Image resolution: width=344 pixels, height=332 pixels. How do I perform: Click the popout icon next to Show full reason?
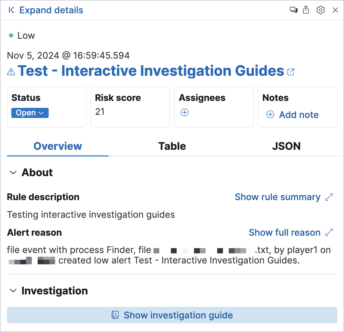pos(329,233)
